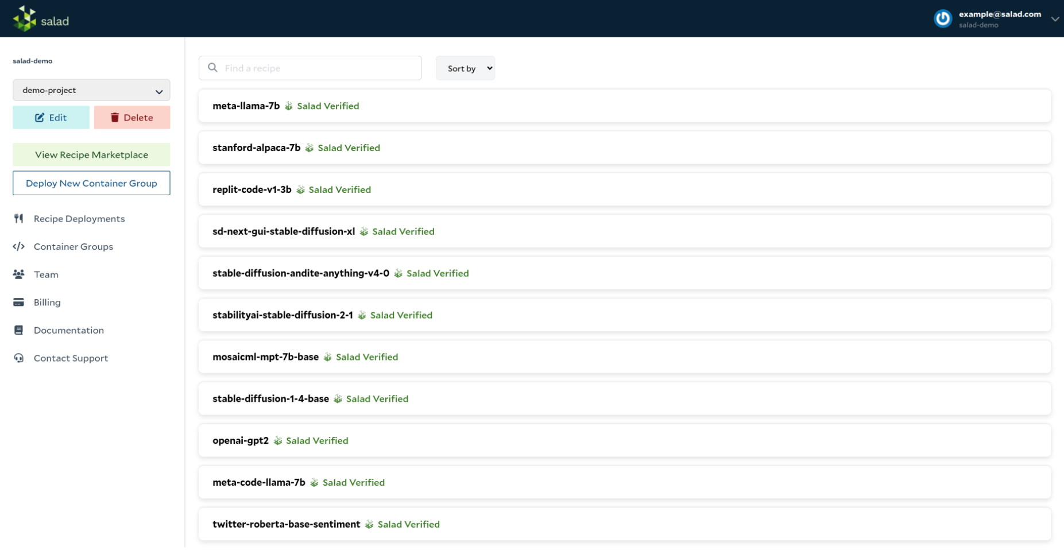Click the Edit project button
This screenshot has width=1064, height=550.
51,118
